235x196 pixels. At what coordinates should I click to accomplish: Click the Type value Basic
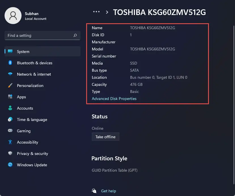coord(134,91)
